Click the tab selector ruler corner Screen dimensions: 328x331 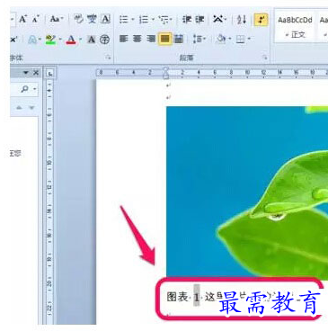click(49, 73)
